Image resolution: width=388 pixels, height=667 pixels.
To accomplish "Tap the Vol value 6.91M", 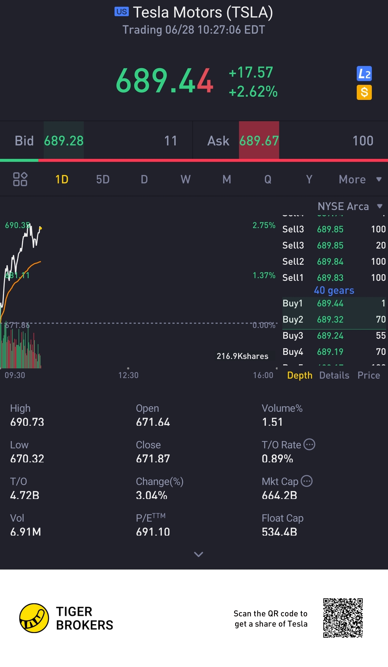I will pos(26,532).
